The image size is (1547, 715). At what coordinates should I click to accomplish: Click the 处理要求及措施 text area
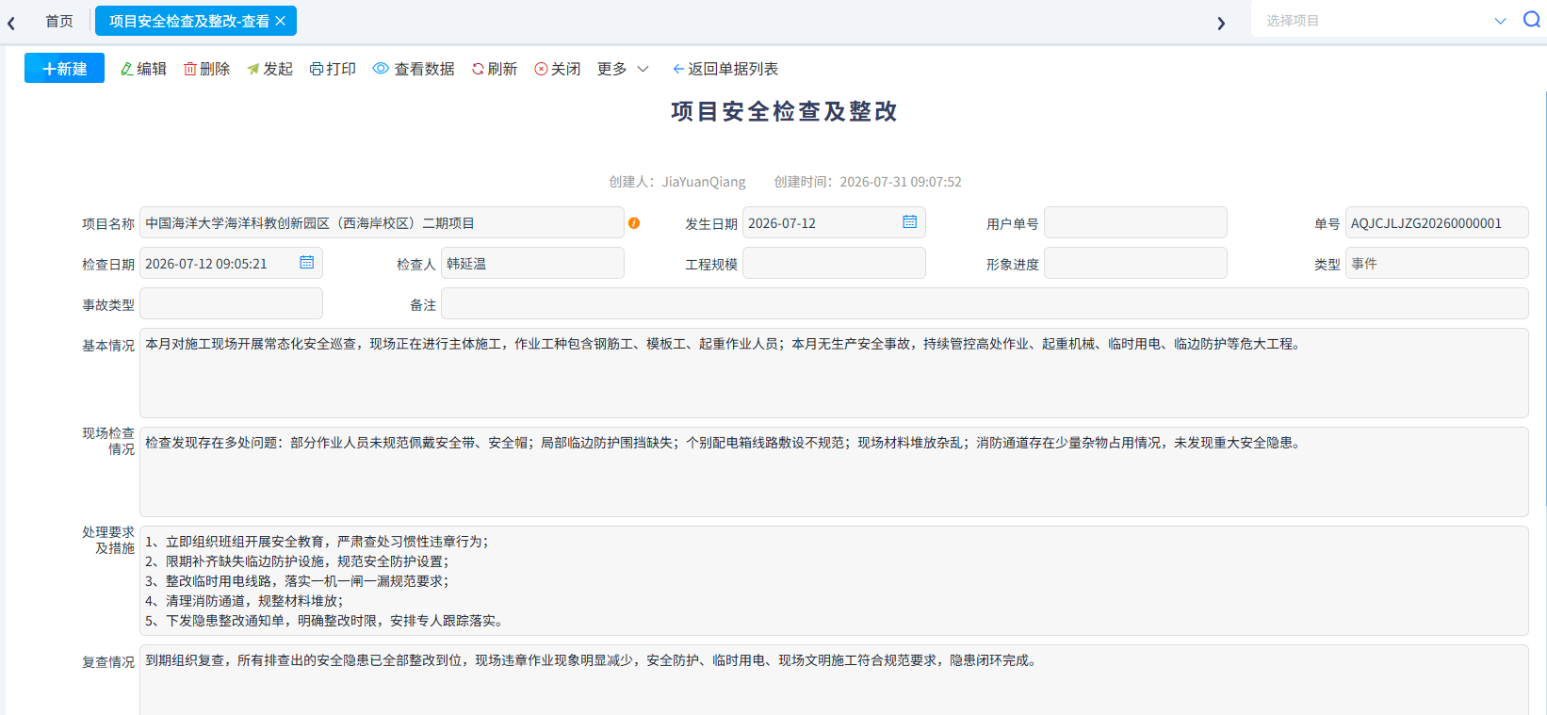click(x=834, y=581)
